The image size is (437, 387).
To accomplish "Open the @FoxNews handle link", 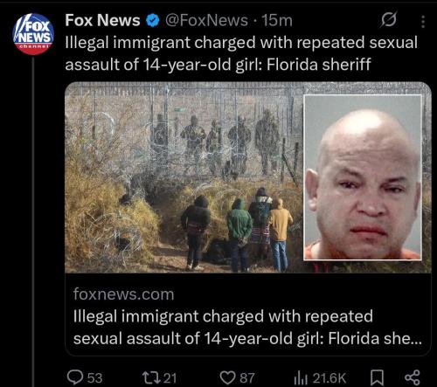I will [206, 21].
